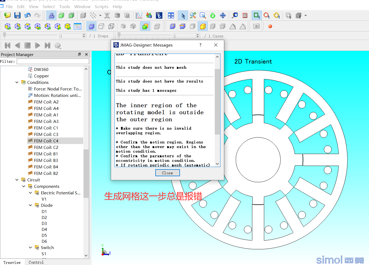Click the Cases slider handle
Viewport: 369px width, 265px height.
(x=119, y=35)
